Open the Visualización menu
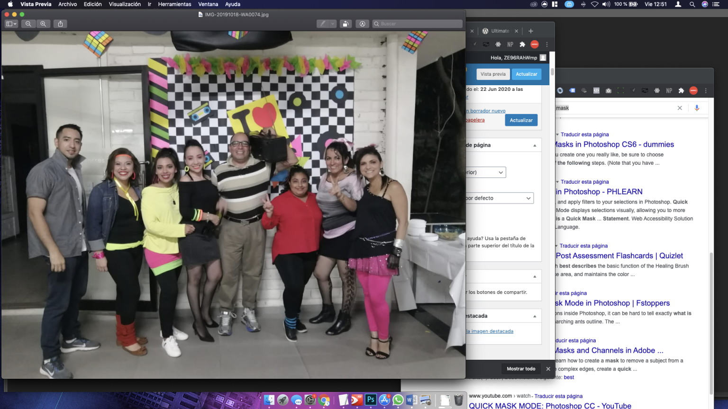The height and width of the screenshot is (409, 728). (125, 4)
